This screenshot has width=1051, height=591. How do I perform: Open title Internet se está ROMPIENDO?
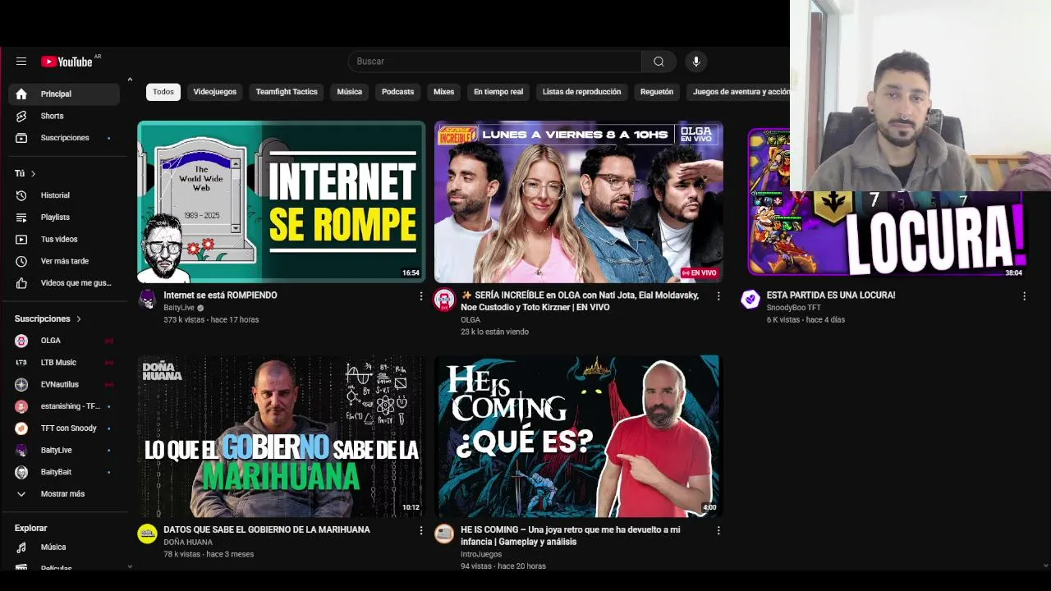coord(220,295)
